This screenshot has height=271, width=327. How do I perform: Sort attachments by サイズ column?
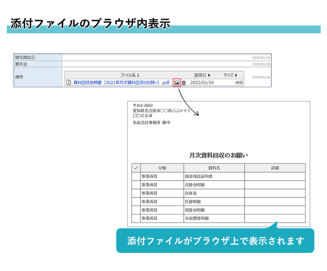(230, 75)
